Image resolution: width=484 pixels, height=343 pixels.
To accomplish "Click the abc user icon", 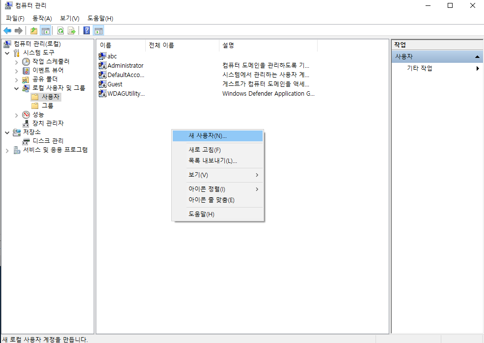I will [x=102, y=56].
